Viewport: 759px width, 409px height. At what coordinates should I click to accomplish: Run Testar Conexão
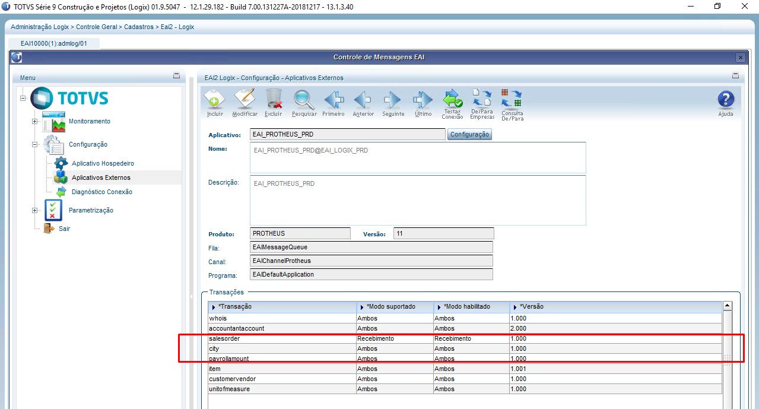(x=453, y=104)
